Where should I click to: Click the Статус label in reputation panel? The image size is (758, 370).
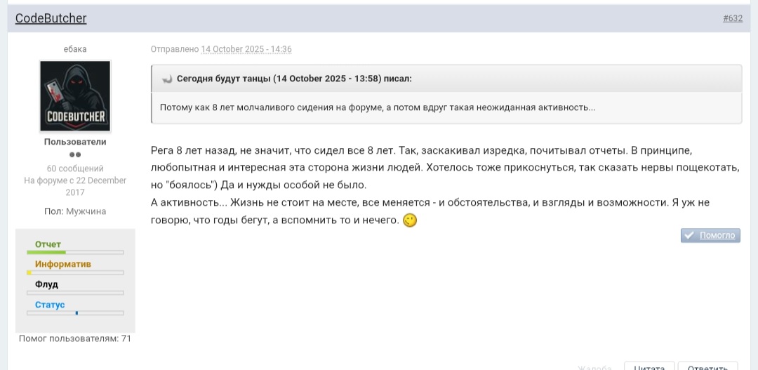50,305
